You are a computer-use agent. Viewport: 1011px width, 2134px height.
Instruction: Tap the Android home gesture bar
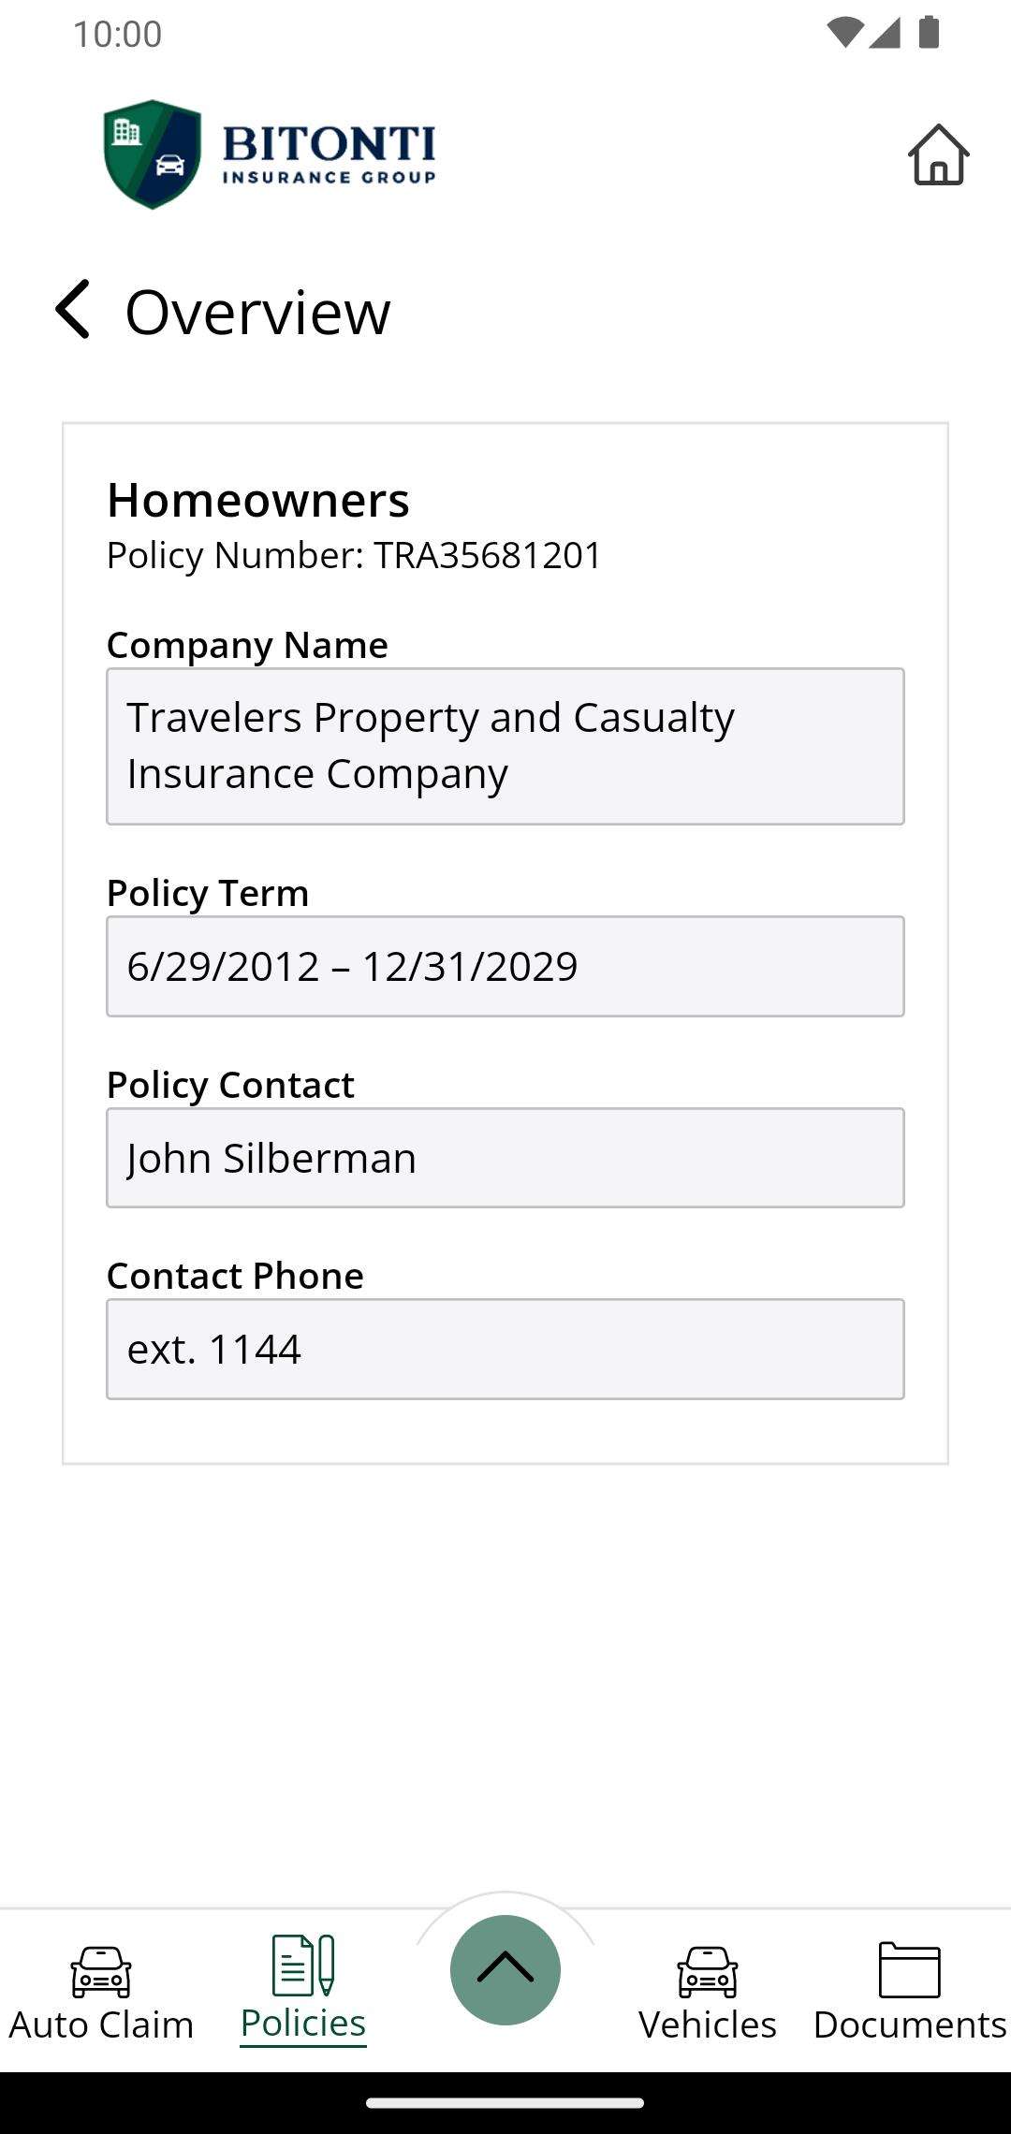click(505, 2103)
